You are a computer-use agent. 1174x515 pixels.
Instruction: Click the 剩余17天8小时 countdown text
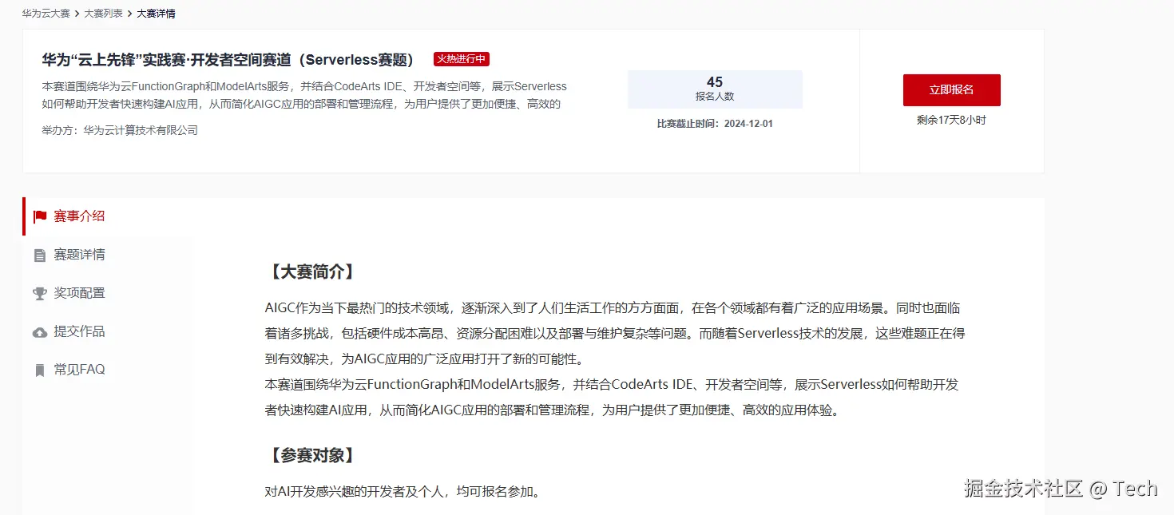point(951,121)
